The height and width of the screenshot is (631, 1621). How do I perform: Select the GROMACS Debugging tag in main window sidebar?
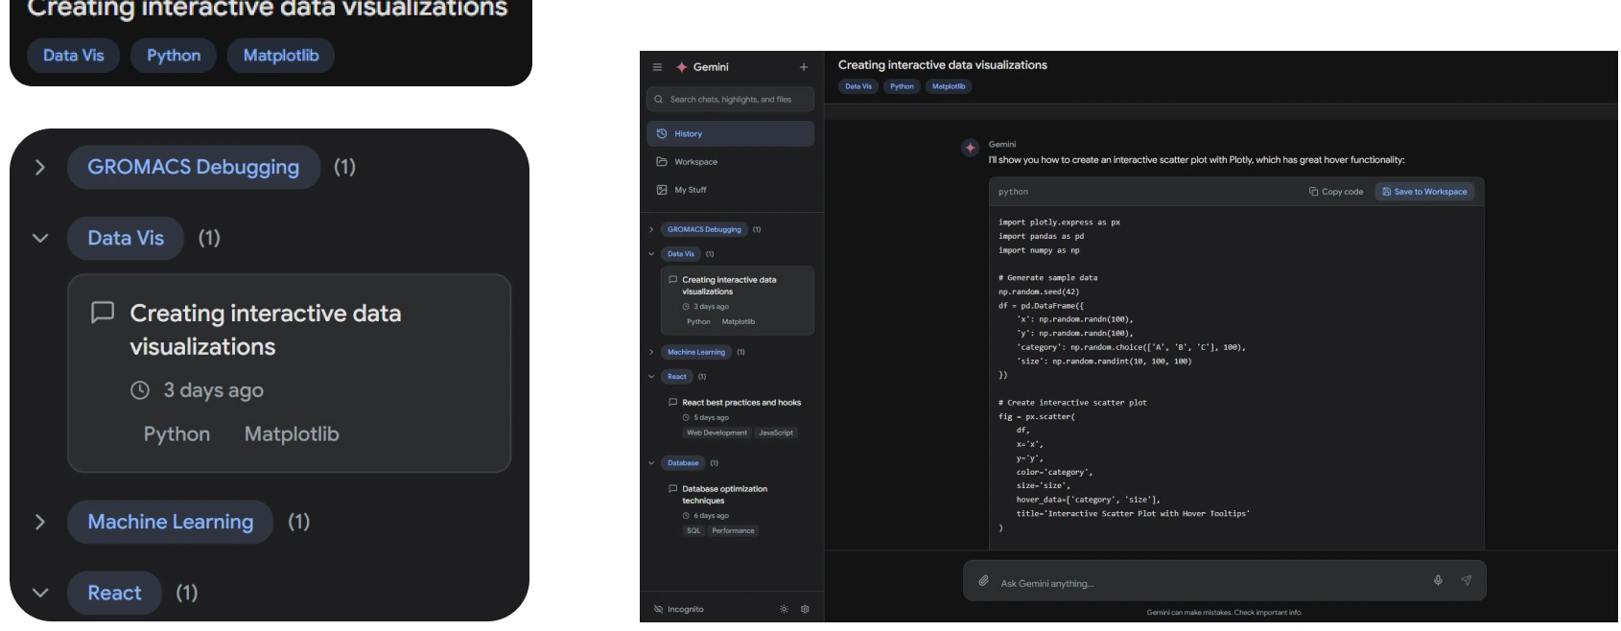[704, 229]
